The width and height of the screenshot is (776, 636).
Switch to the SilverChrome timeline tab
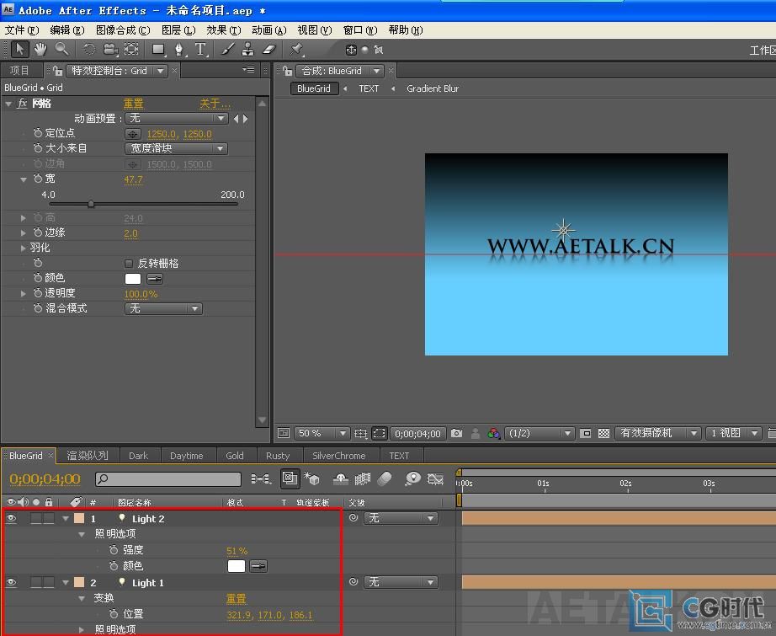click(x=339, y=456)
